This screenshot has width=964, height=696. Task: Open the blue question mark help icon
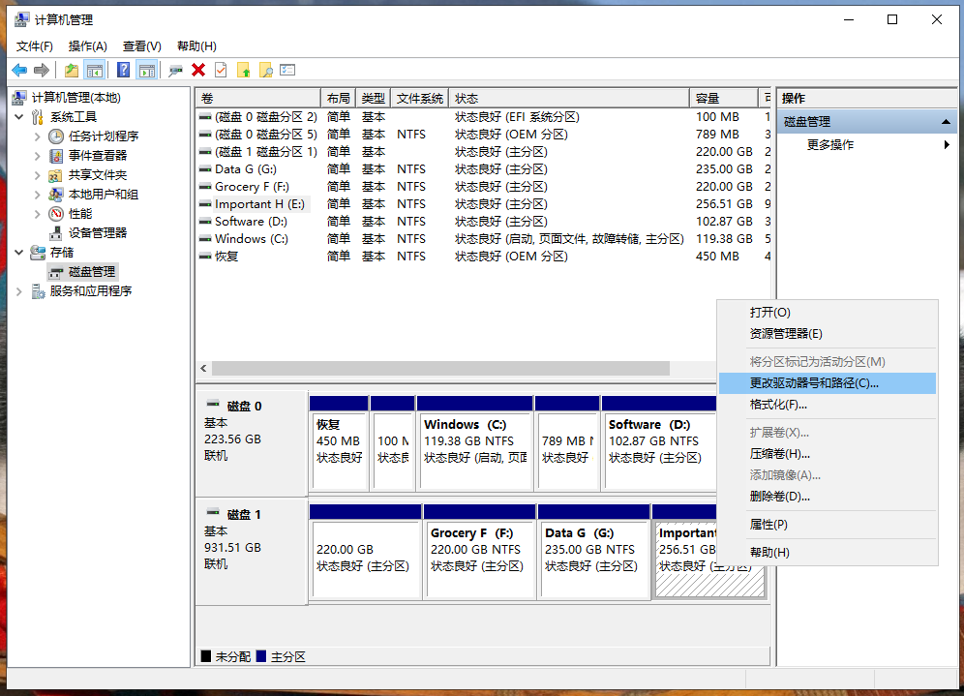tap(124, 70)
